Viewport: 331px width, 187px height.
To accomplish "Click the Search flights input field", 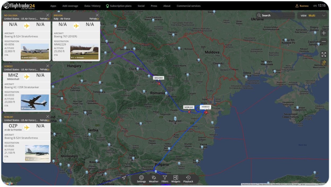I will coord(276,15).
